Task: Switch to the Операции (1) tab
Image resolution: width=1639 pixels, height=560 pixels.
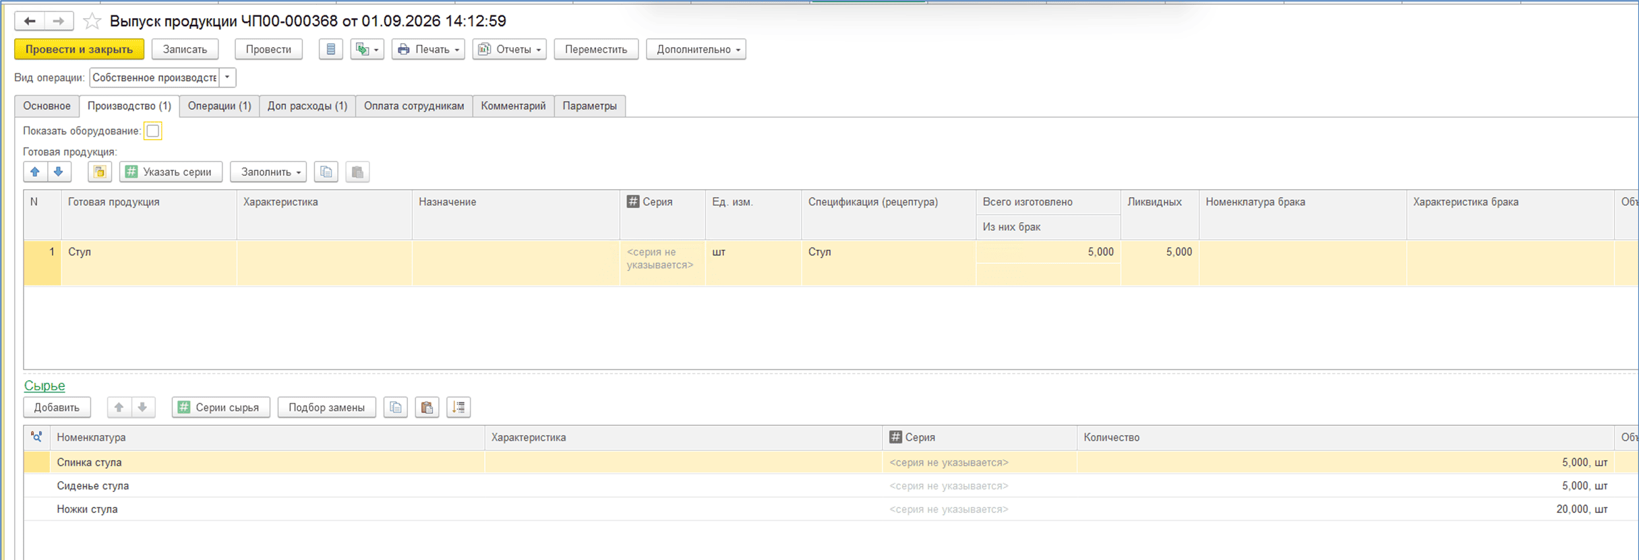Action: [219, 106]
